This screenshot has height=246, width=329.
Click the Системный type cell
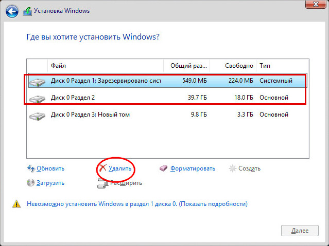click(x=275, y=81)
